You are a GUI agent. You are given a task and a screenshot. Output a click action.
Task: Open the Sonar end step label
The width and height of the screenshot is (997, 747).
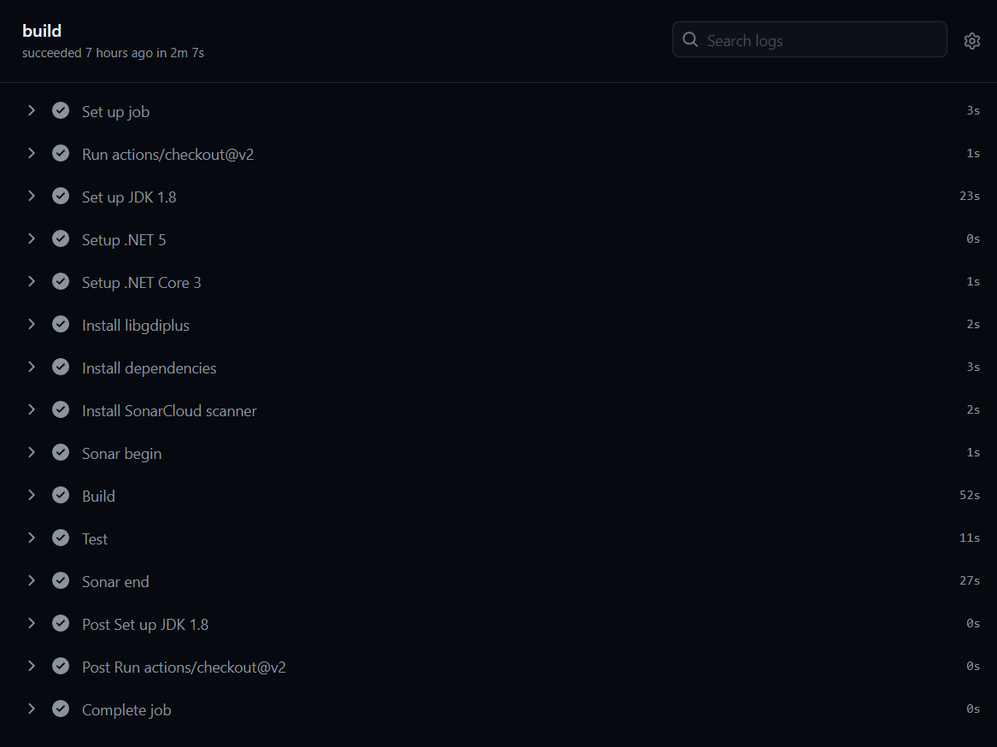click(115, 581)
